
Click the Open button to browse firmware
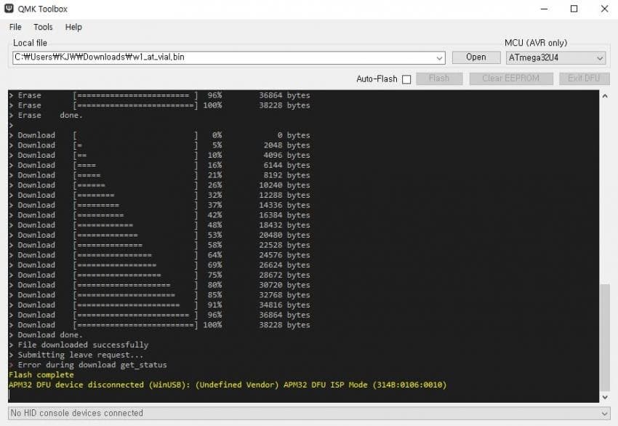[476, 57]
